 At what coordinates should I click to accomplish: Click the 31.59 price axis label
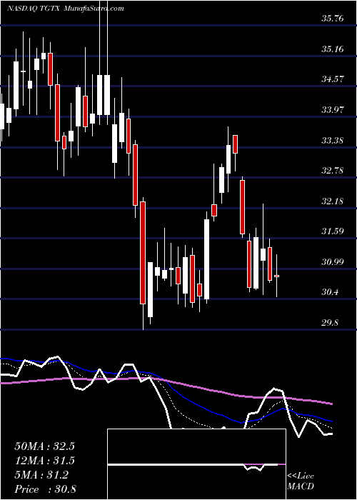(333, 231)
